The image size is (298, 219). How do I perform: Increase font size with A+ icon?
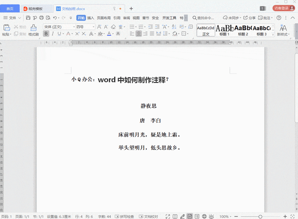tap(99, 27)
